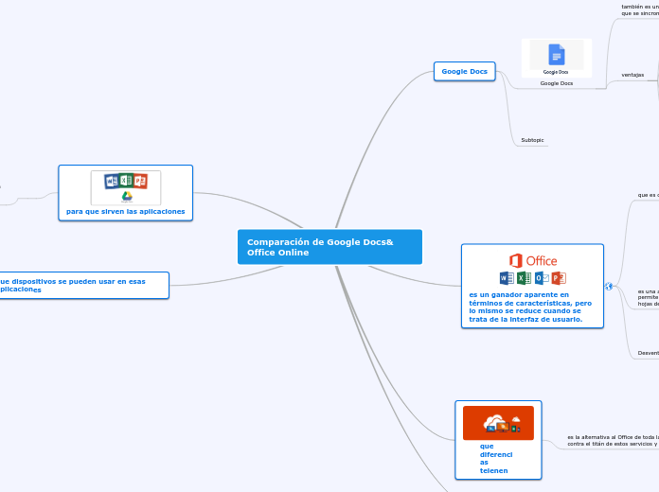Open the globe link icon beside the Office node
The width and height of the screenshot is (659, 492).
click(x=609, y=287)
